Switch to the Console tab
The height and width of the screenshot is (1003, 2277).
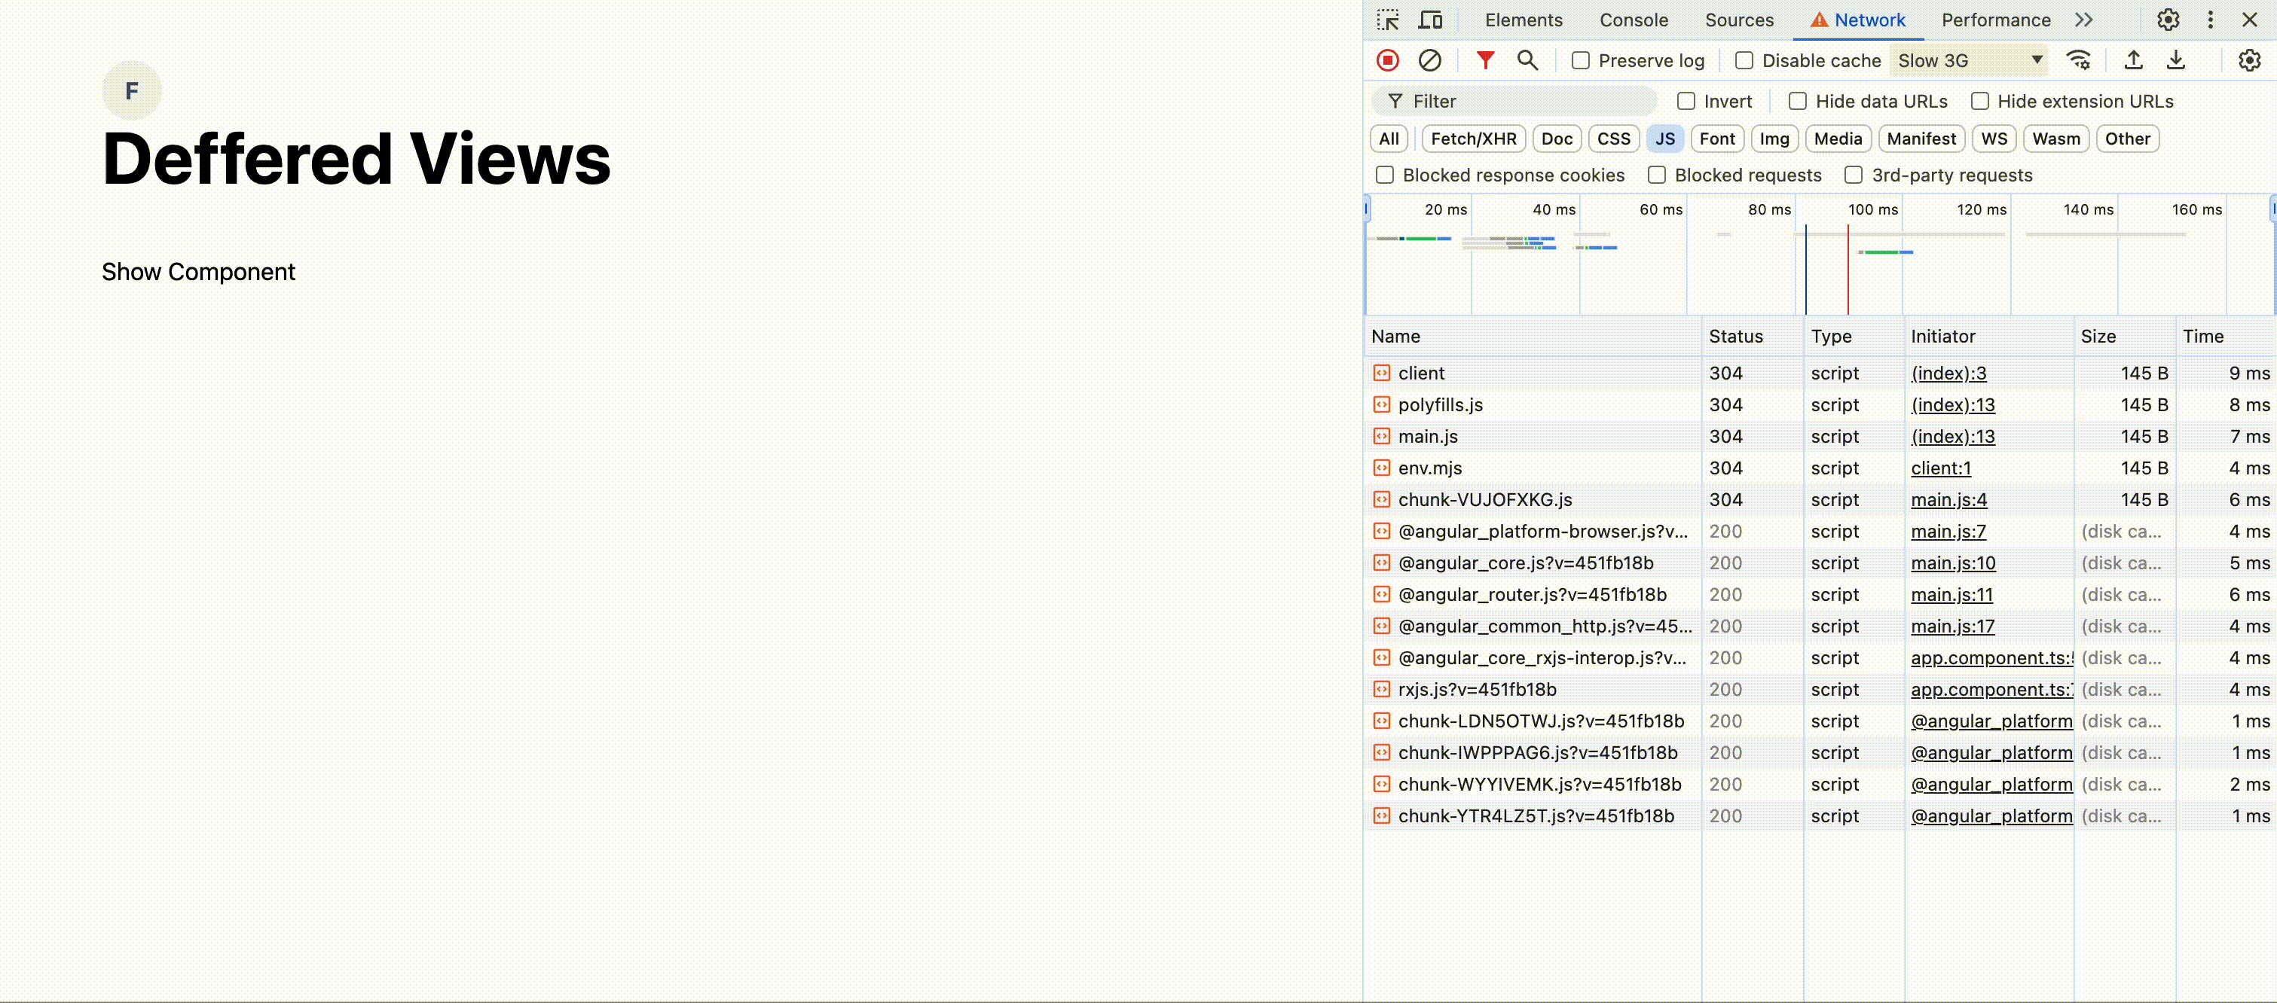point(1634,20)
